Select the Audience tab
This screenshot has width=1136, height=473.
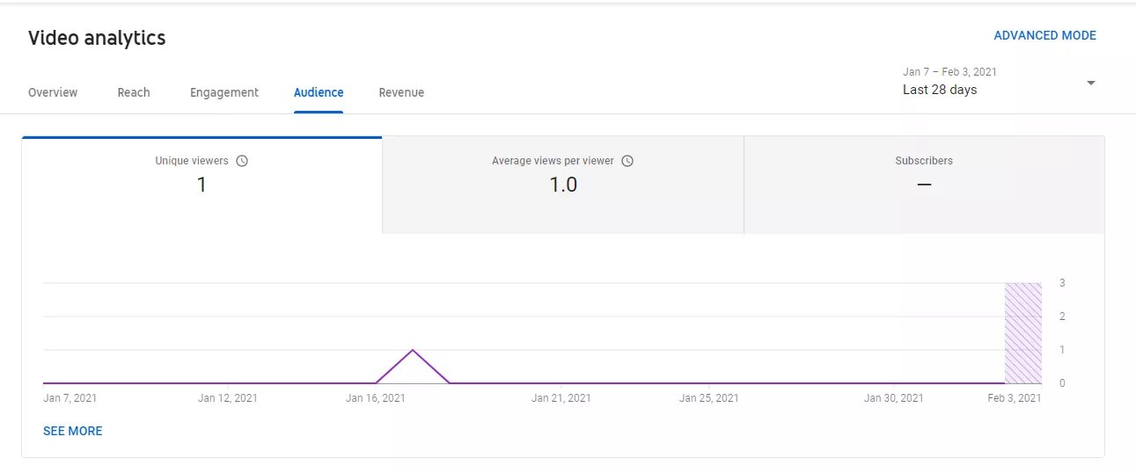[319, 92]
